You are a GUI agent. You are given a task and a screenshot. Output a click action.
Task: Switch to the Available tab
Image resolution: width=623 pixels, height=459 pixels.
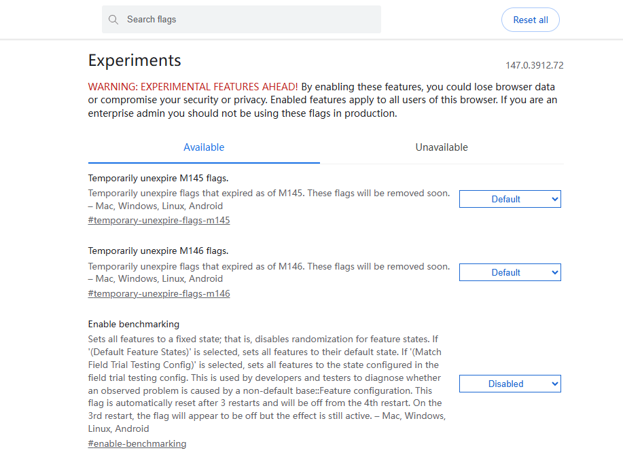204,147
